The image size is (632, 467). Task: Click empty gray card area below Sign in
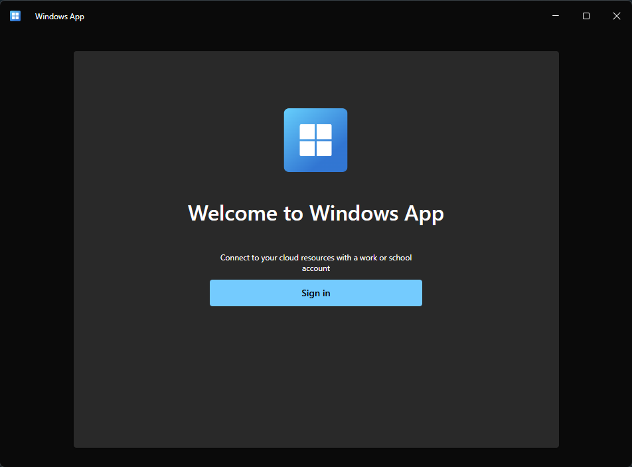[x=315, y=379]
